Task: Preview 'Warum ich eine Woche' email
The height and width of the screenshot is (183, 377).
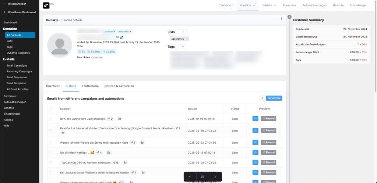Action: point(256,143)
